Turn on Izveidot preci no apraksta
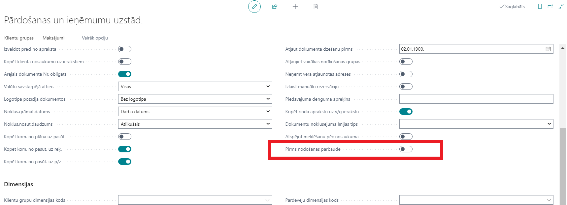567x205 pixels. (x=125, y=49)
